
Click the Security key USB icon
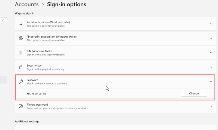click(21, 67)
